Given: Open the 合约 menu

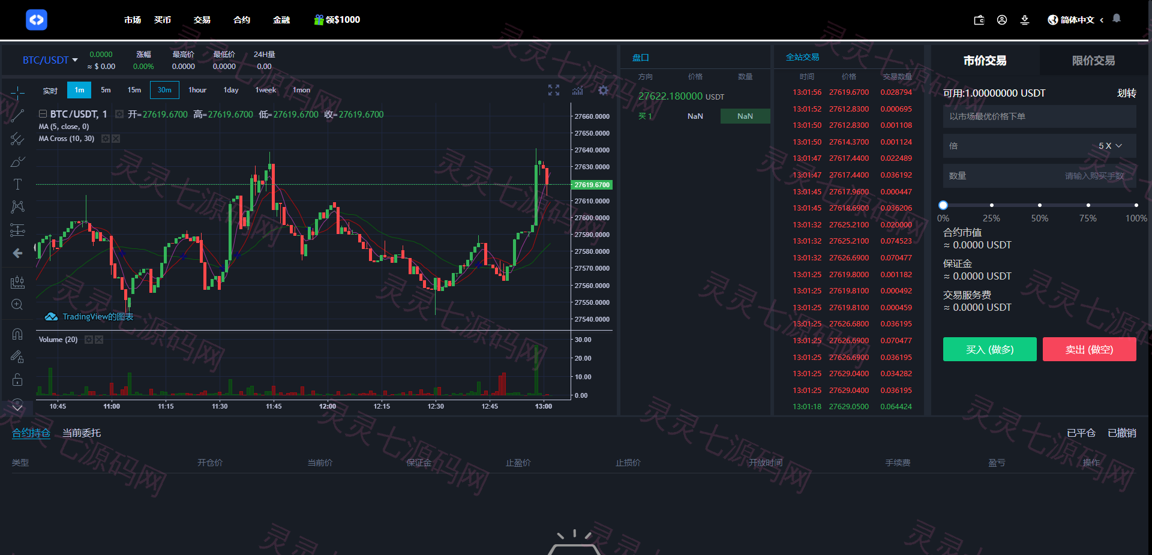Looking at the screenshot, I should (x=242, y=20).
